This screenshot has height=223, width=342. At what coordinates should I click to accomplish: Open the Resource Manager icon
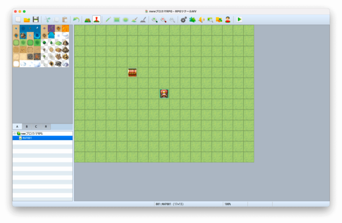[219, 20]
